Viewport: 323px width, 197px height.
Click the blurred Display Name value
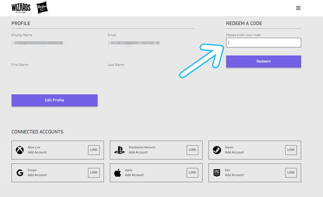tap(38, 43)
